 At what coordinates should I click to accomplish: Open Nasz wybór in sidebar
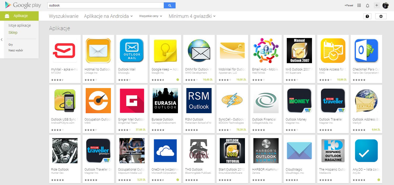pos(16,50)
